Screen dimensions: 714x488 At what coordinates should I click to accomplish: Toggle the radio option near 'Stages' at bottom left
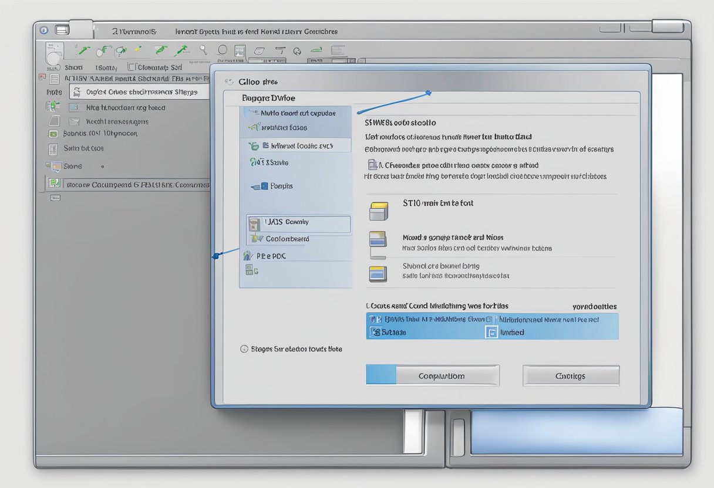(x=245, y=348)
